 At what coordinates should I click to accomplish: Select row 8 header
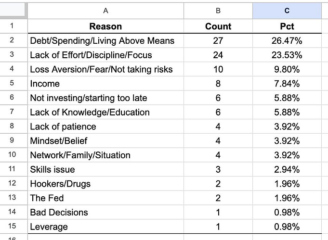pyautogui.click(x=12, y=126)
